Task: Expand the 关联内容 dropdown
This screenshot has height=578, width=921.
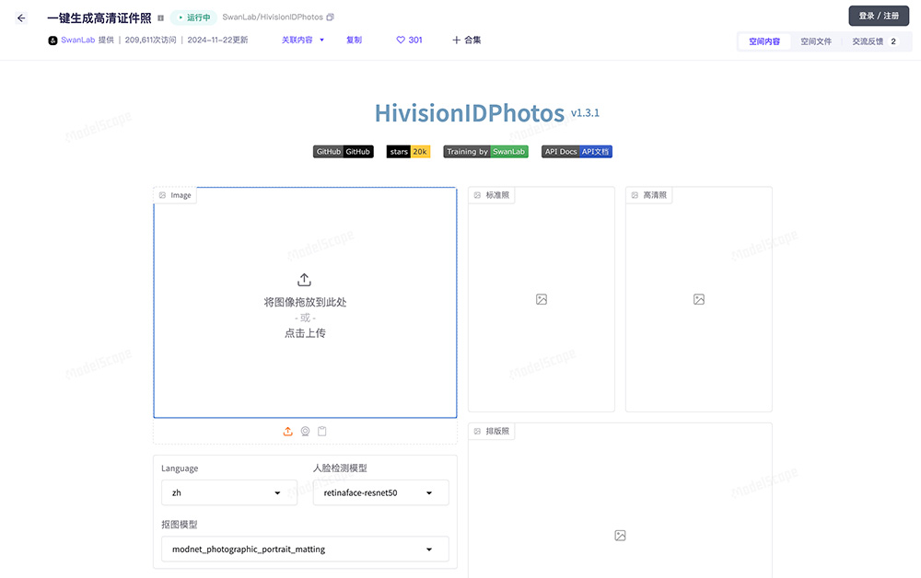Action: (x=303, y=40)
